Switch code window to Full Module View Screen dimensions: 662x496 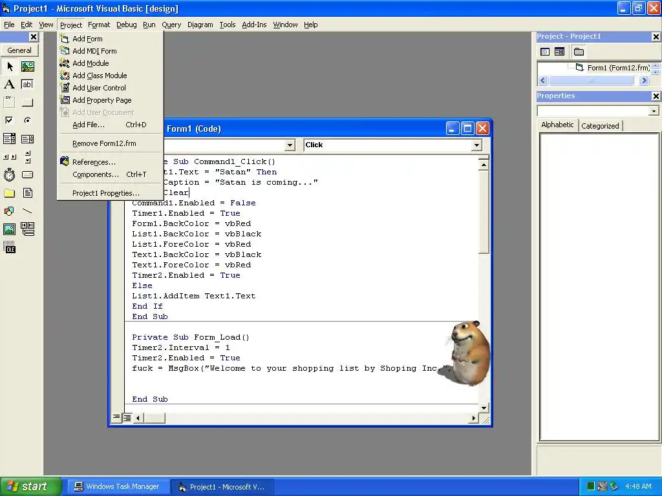click(127, 418)
